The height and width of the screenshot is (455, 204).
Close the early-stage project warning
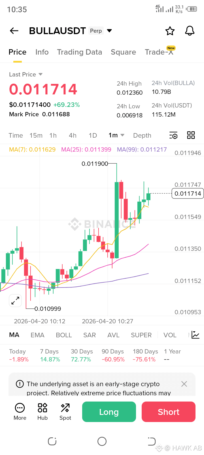click(x=184, y=384)
